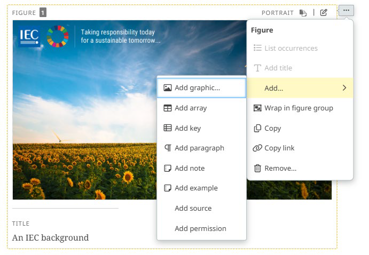Choose Add paragraph from the submenu
369x255 pixels.
tap(201, 148)
